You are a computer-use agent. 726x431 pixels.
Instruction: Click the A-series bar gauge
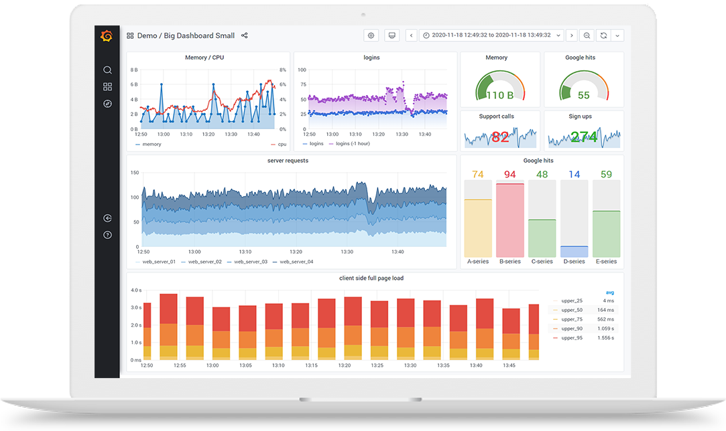pos(478,219)
